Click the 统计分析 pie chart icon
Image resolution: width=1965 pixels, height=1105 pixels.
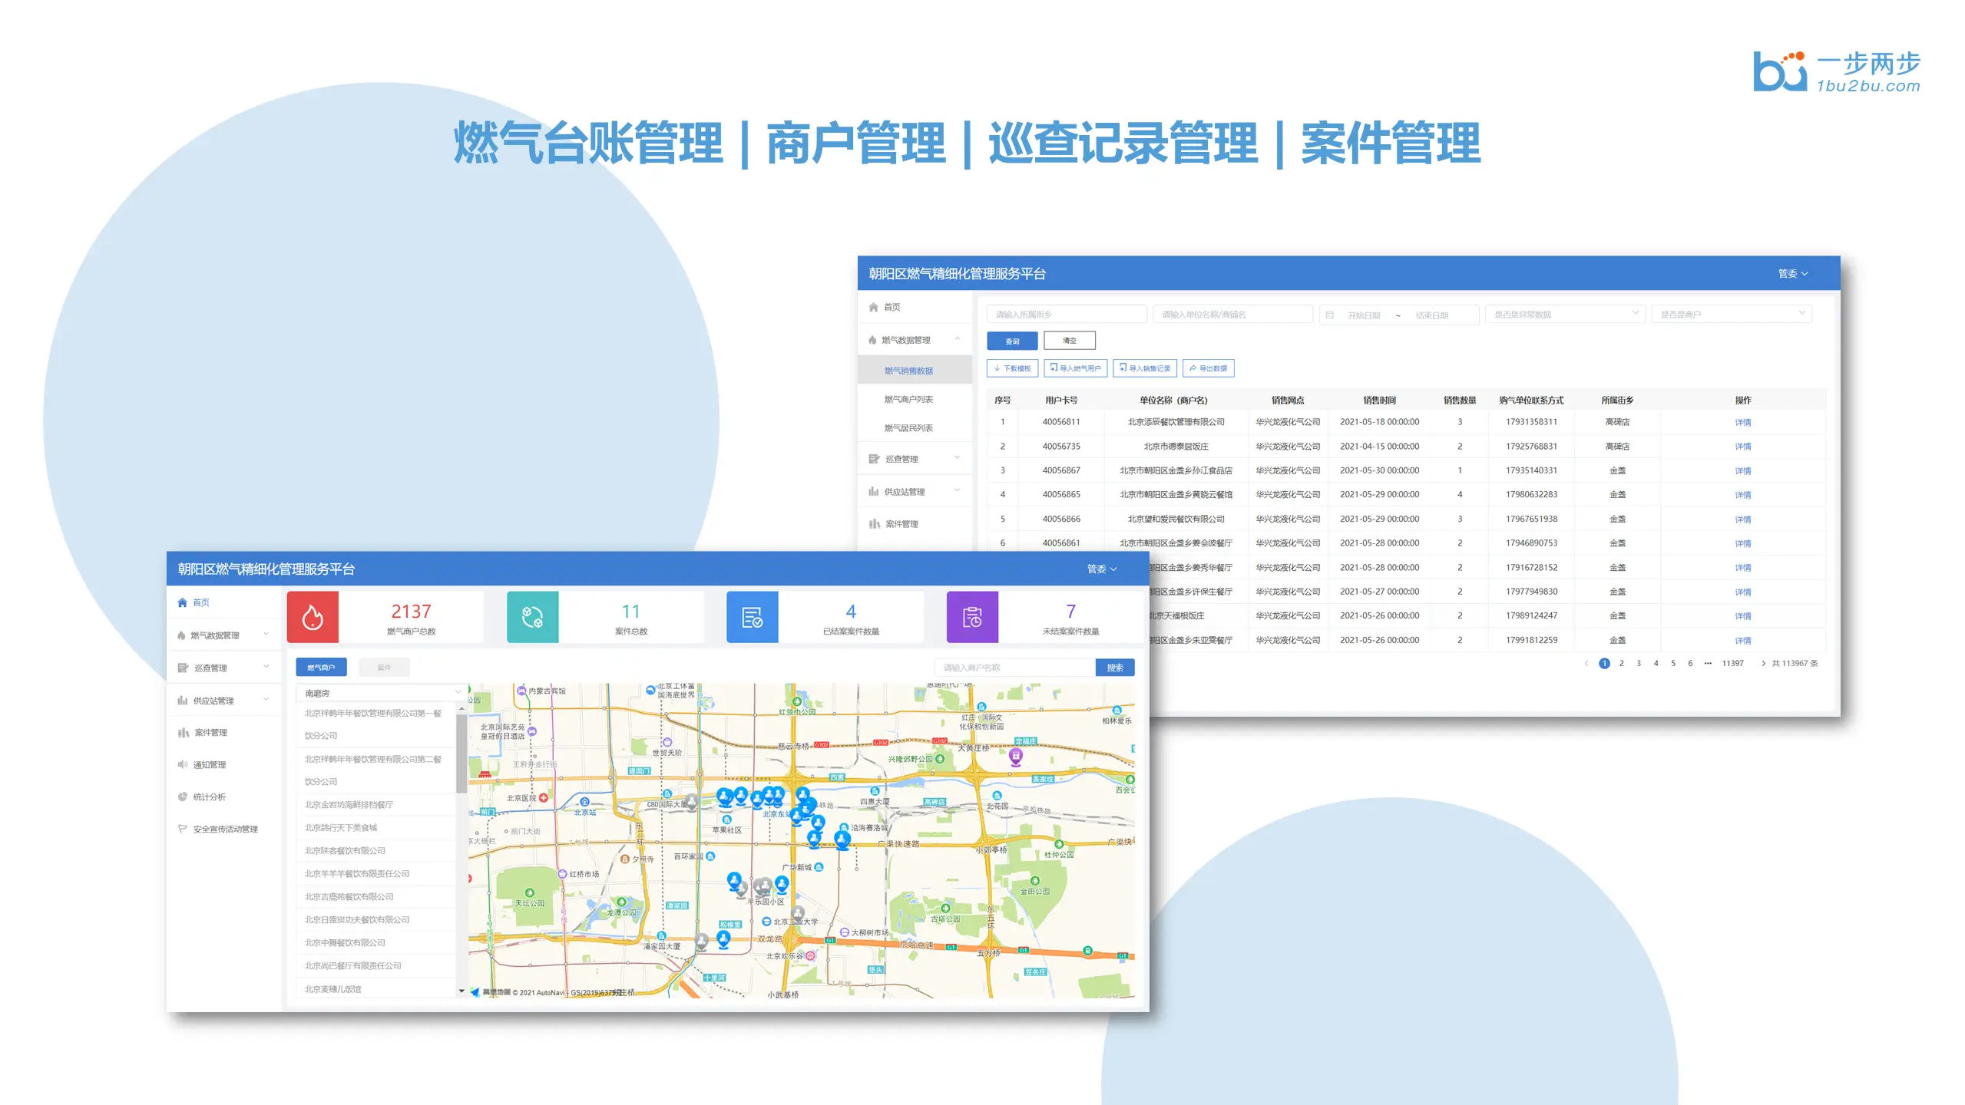click(183, 797)
